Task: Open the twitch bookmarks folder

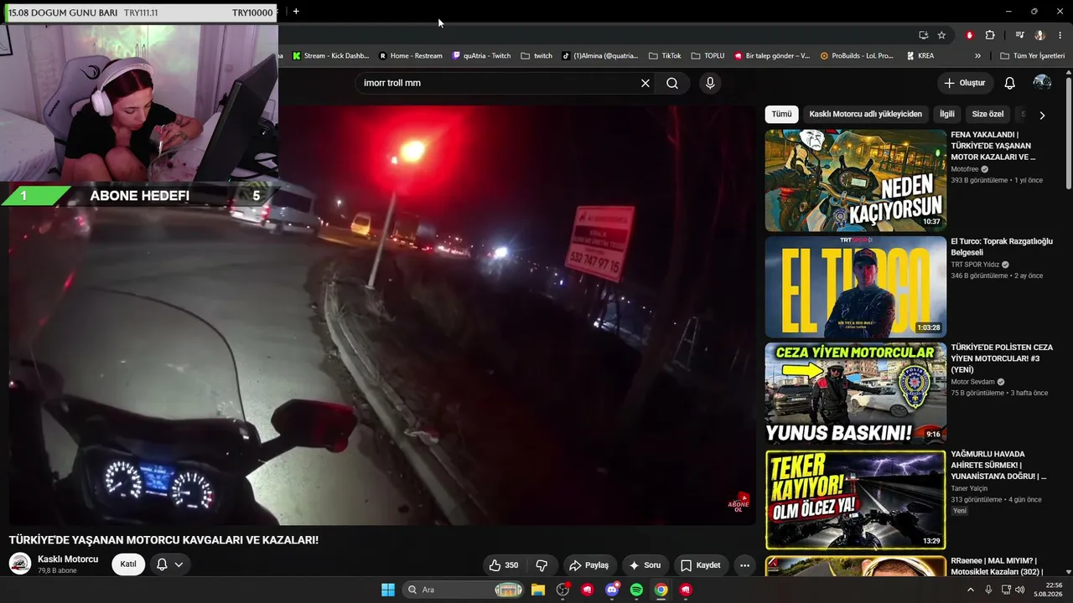Action: tap(536, 56)
